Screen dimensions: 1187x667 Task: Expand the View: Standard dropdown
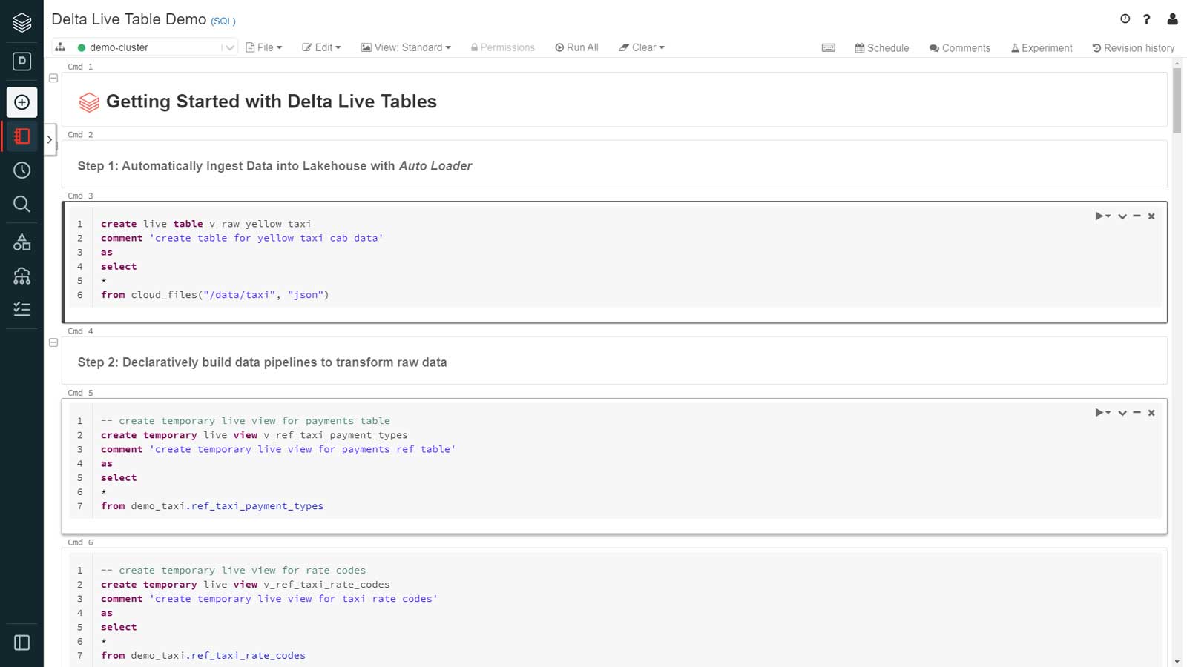[x=406, y=47]
